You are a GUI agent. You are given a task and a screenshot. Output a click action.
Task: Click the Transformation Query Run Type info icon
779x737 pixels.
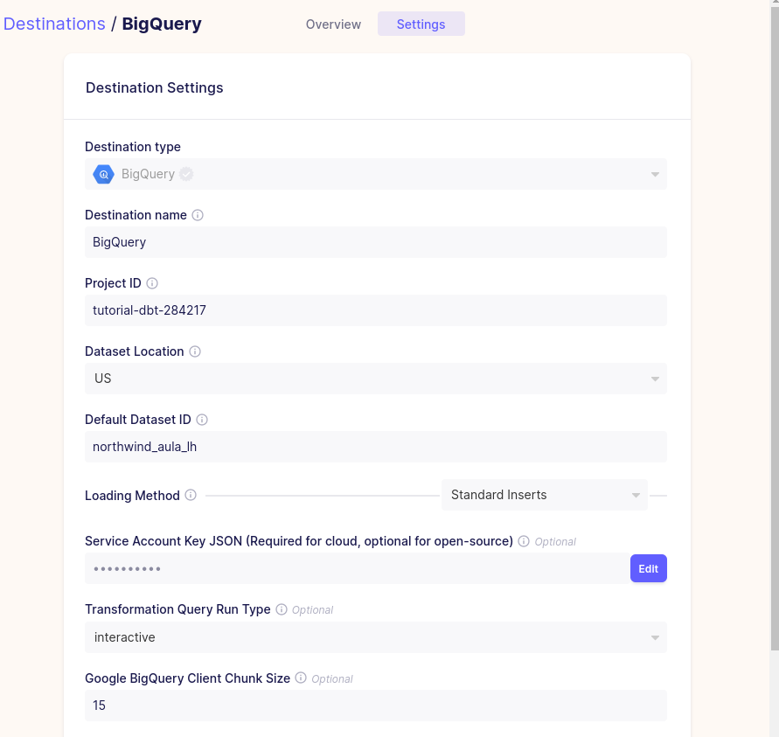tap(282, 609)
